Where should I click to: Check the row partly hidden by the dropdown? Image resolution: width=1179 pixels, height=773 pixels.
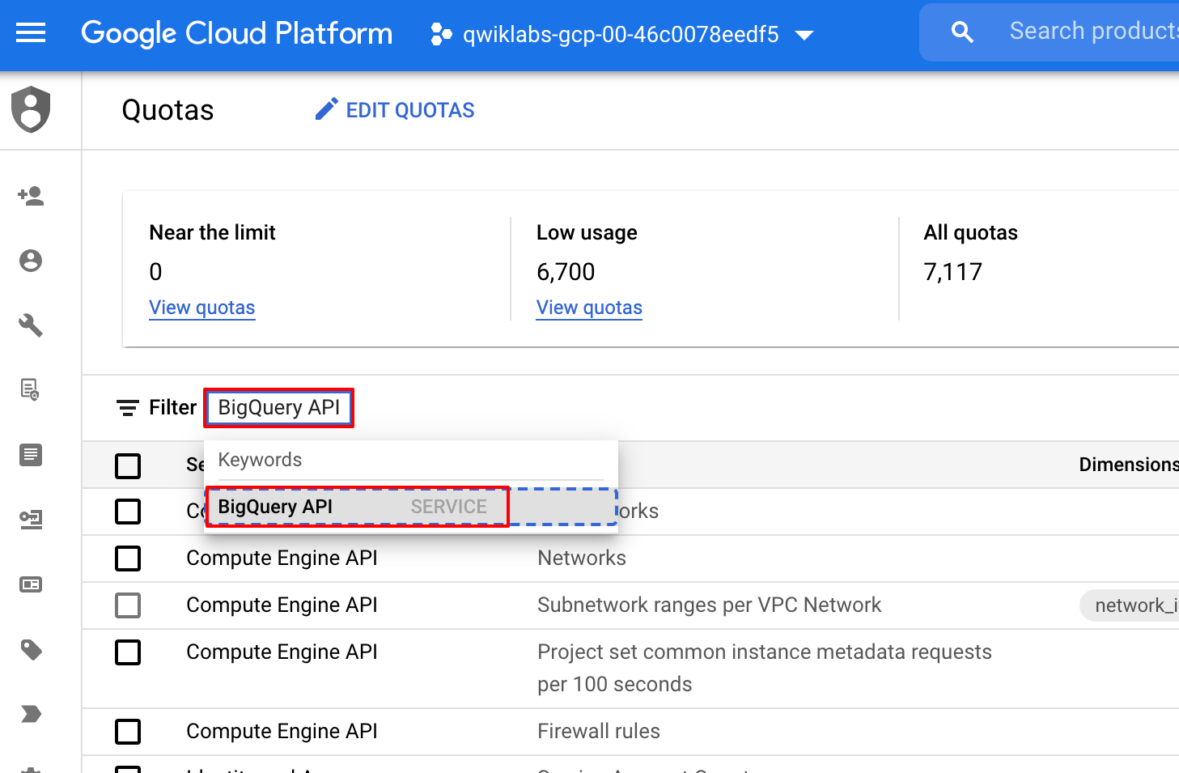(128, 512)
